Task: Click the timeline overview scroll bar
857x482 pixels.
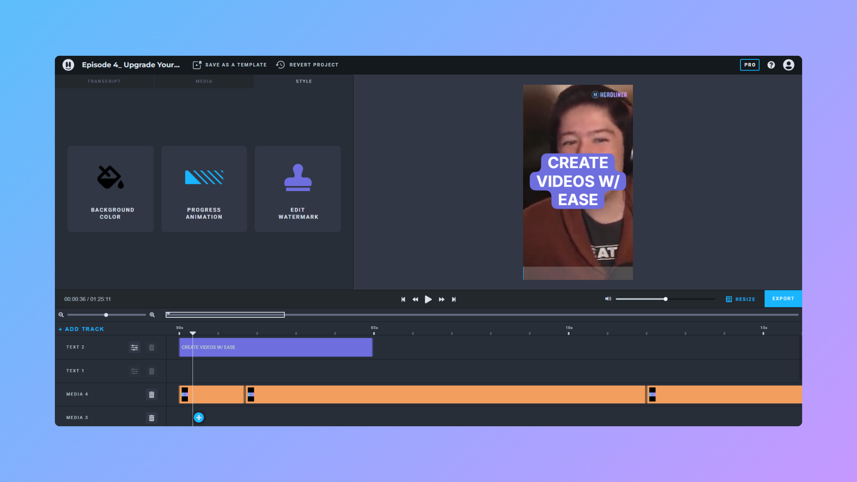Action: pos(225,315)
